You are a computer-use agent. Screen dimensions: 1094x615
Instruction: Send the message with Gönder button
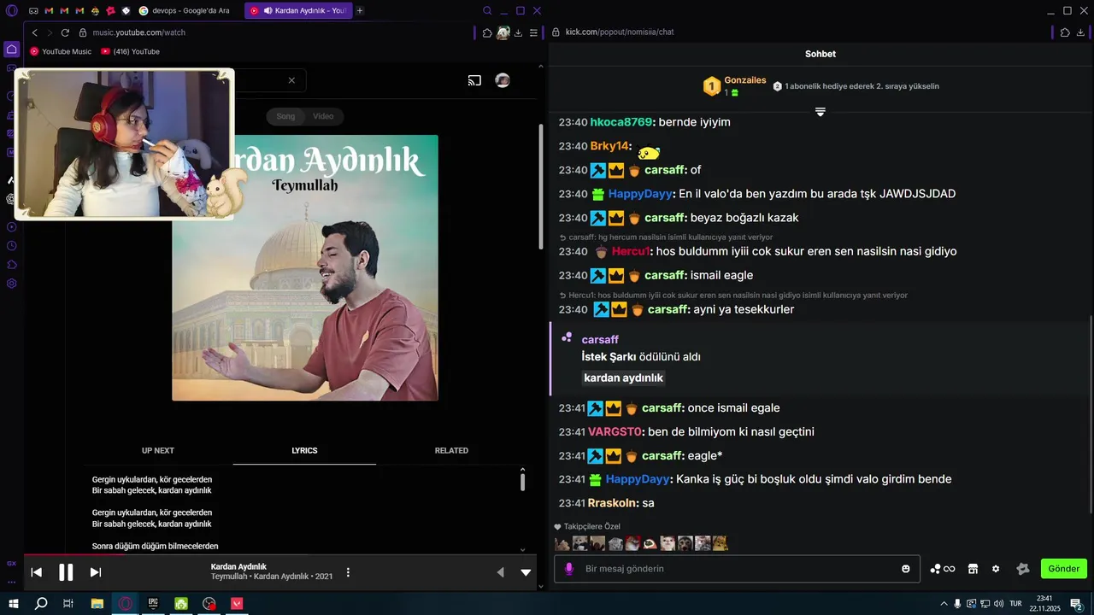pos(1064,569)
